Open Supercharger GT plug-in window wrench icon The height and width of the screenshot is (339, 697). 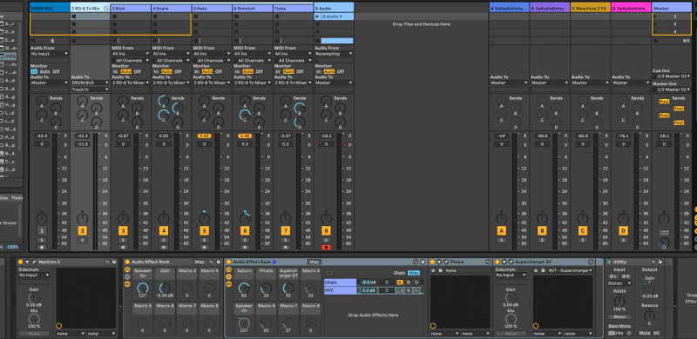click(x=511, y=262)
